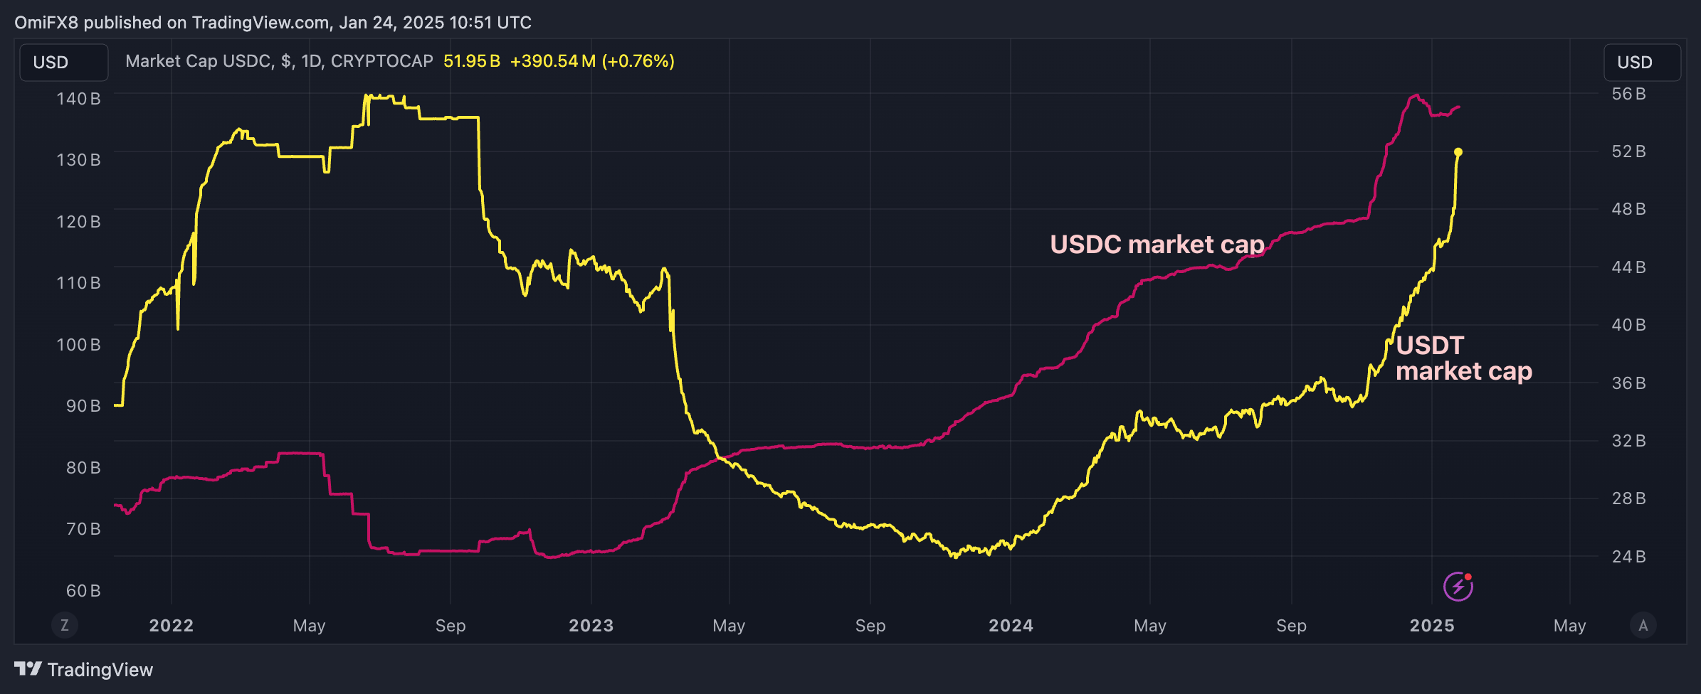This screenshot has width=1701, height=694.
Task: Click the OmiFX8 published on TradingView.com header
Action: 273,23
